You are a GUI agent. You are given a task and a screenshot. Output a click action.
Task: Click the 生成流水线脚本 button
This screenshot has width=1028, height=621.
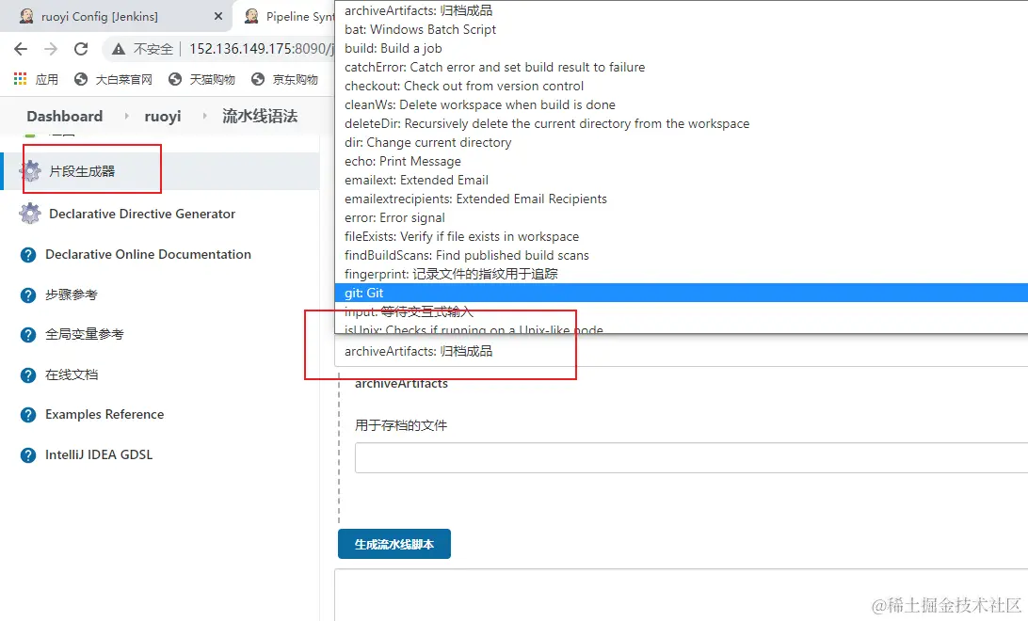[394, 545]
